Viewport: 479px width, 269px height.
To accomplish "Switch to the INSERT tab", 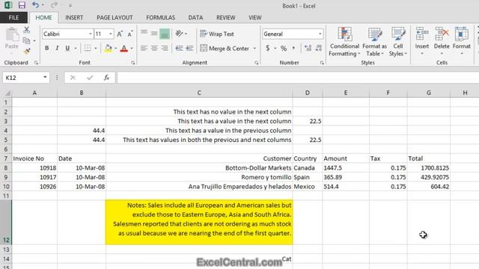I will 74,18.
